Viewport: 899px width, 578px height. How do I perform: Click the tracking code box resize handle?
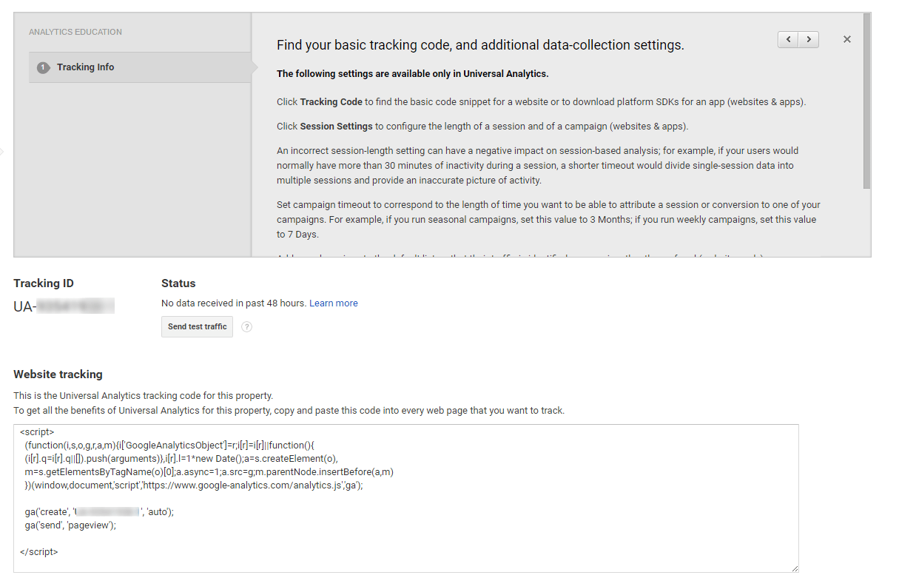click(x=795, y=568)
